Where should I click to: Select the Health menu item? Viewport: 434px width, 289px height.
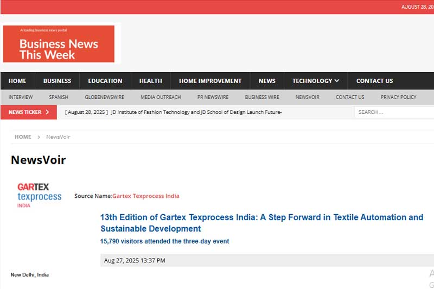[x=150, y=81]
